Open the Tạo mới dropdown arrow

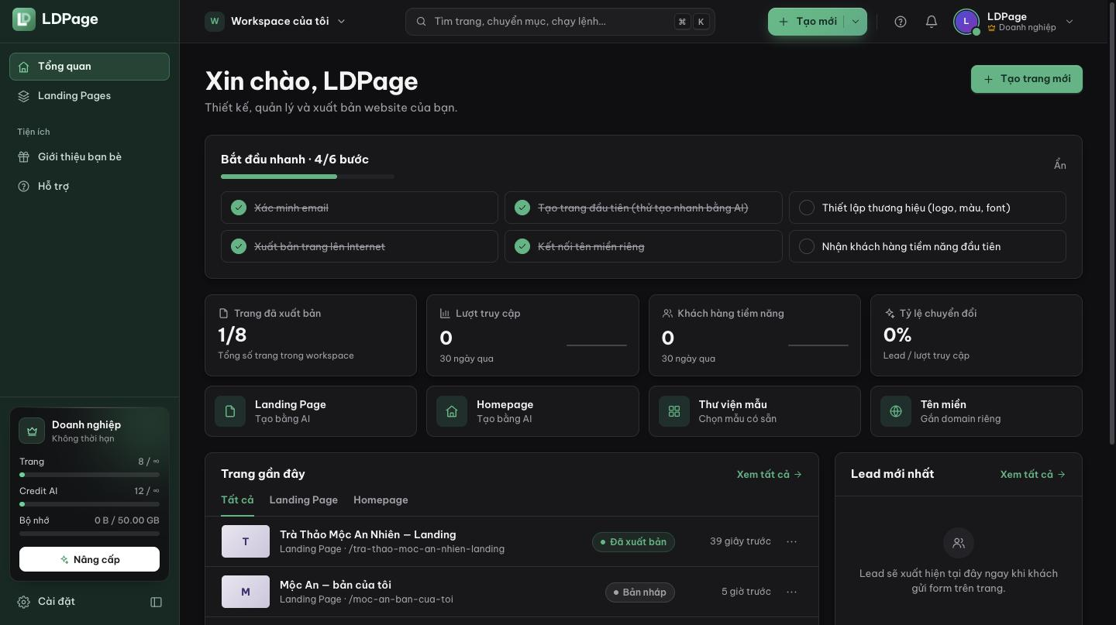pyautogui.click(x=856, y=22)
